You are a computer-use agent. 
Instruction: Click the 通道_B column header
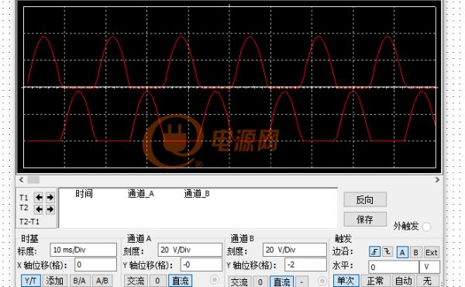pos(197,194)
